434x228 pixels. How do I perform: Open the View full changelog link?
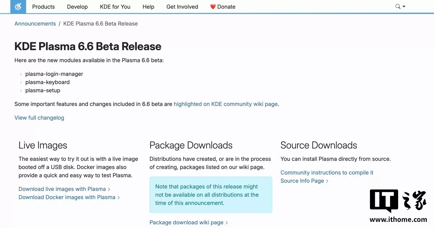[39, 118]
